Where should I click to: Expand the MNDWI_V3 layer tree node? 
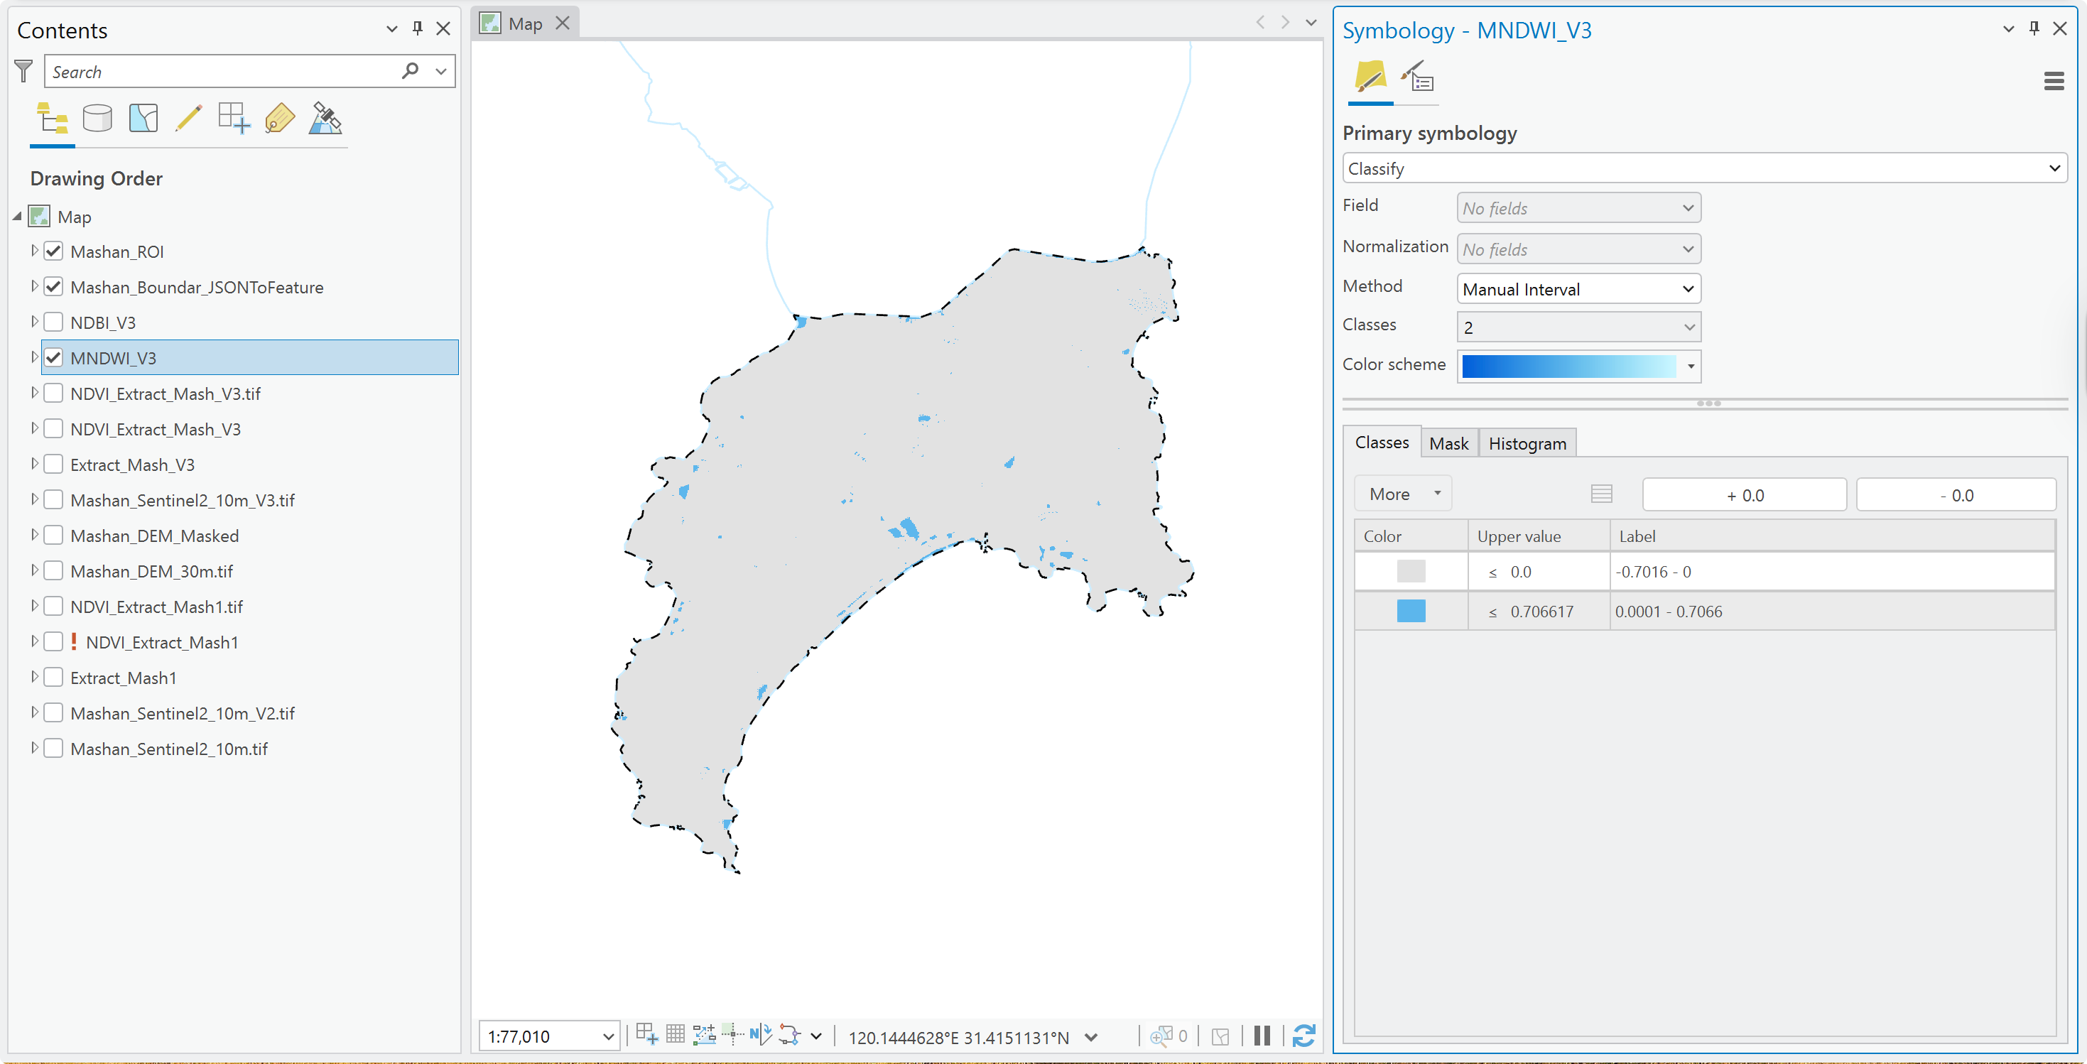34,357
